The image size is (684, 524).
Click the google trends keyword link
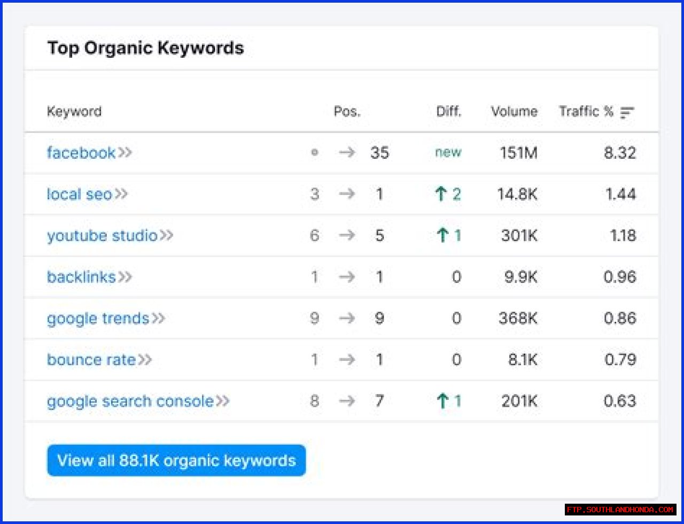point(98,319)
